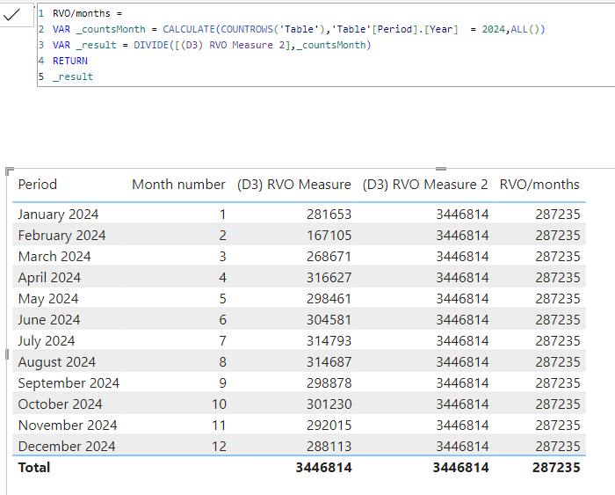Click the RETURN keyword in formula editor
Viewport: 615px width, 495px height.
coord(70,61)
